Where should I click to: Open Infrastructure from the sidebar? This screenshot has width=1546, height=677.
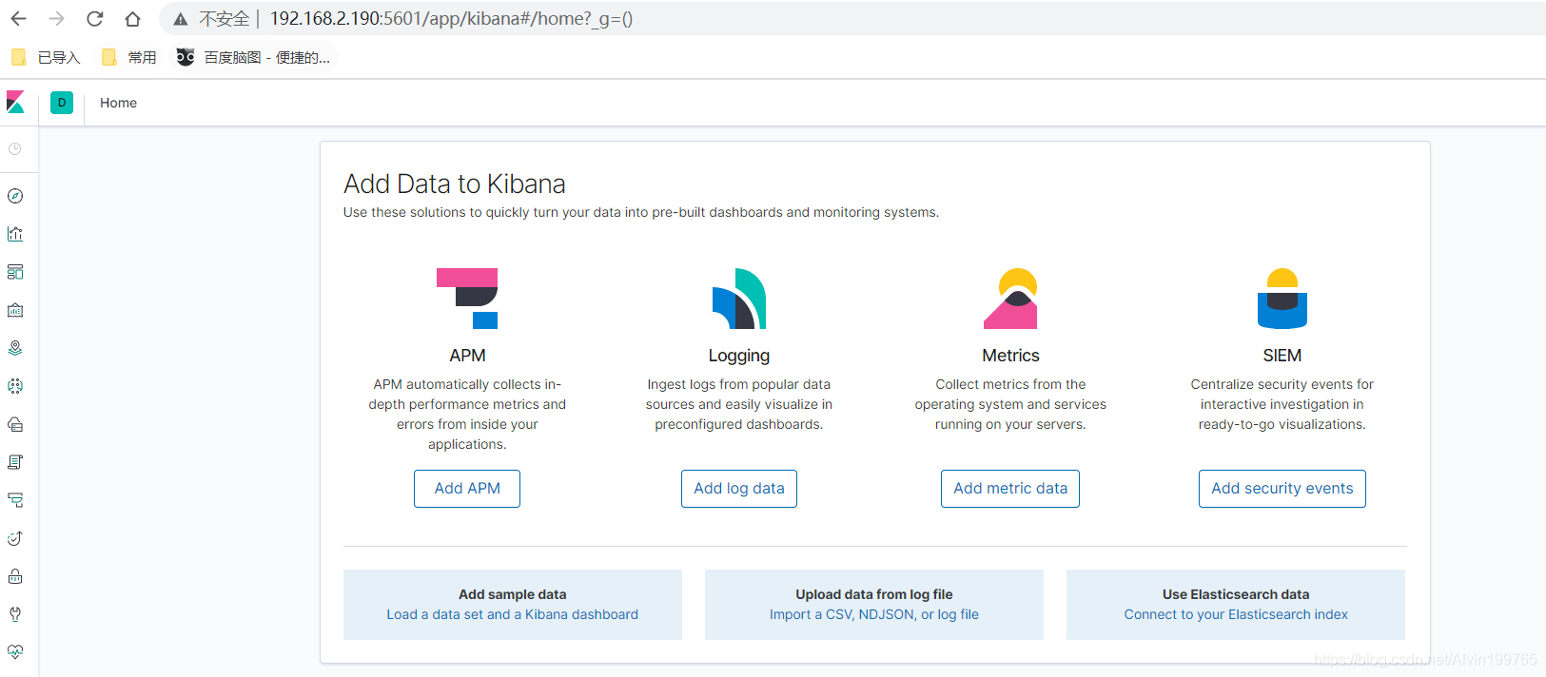(15, 424)
